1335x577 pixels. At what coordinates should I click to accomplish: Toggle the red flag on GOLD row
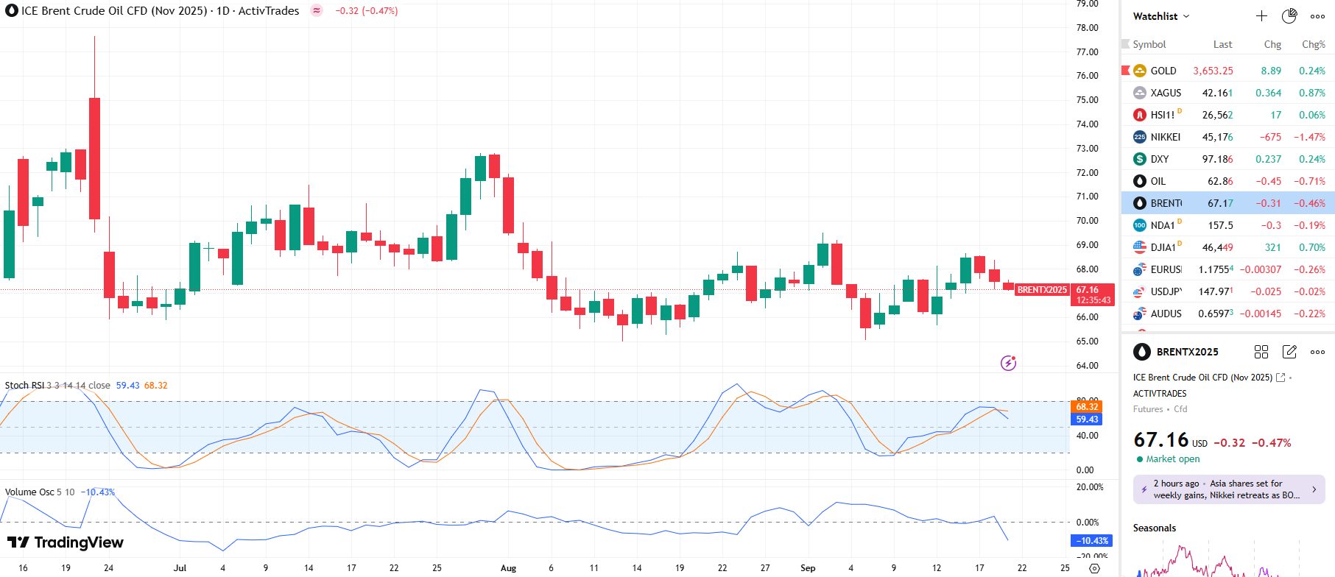1125,71
